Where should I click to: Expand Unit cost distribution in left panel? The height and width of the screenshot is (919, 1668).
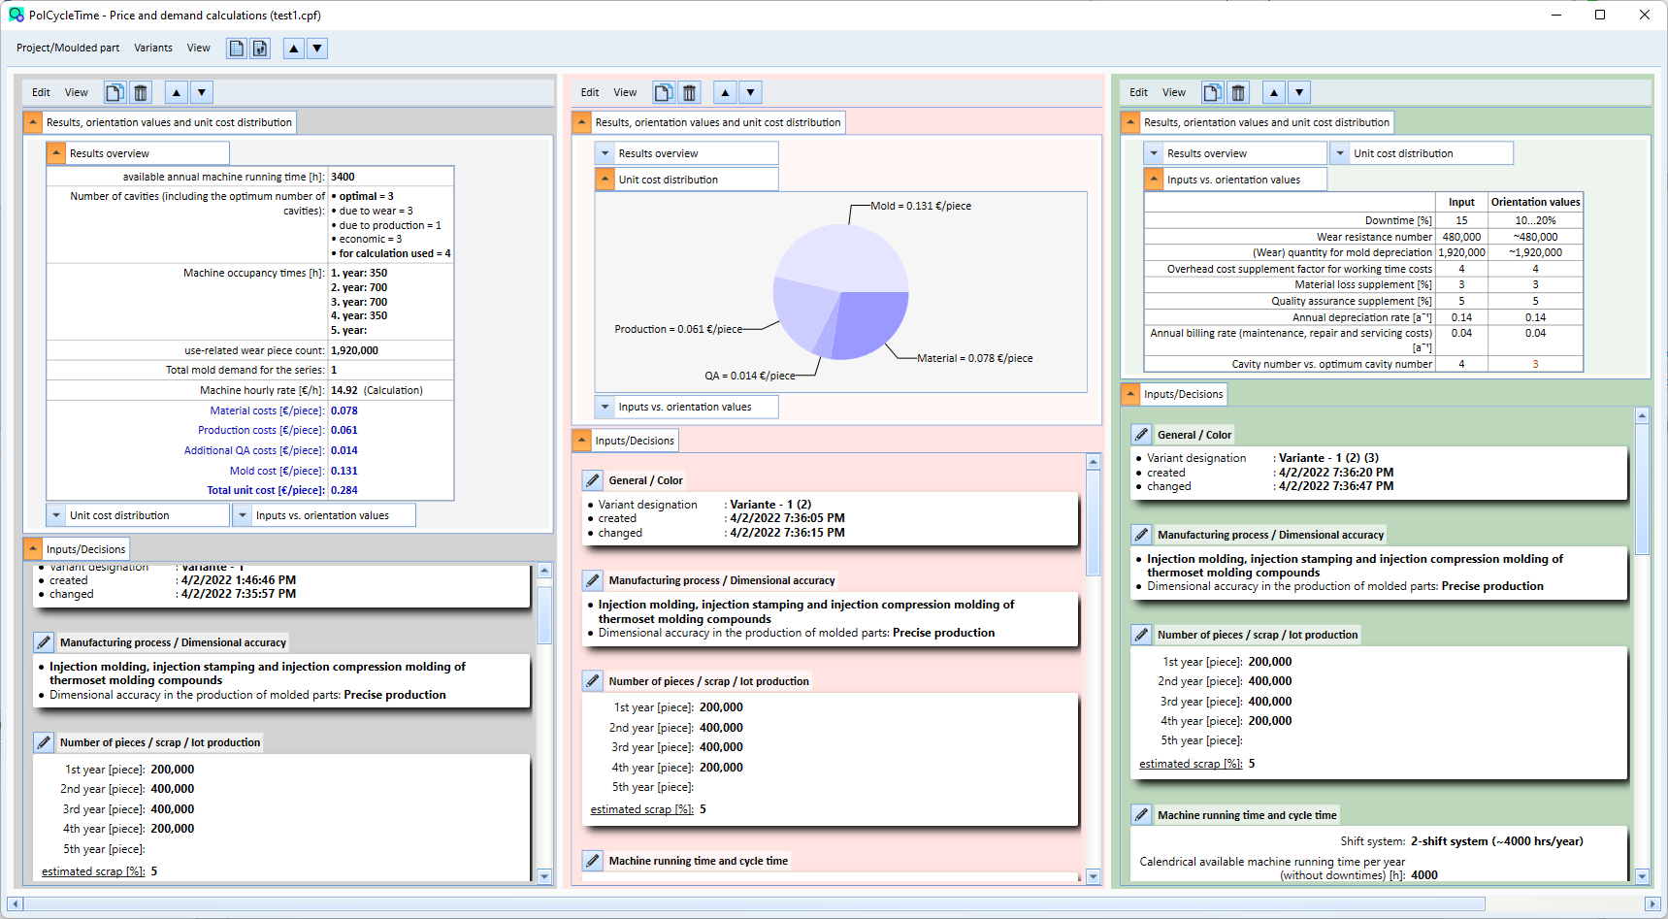tap(56, 515)
